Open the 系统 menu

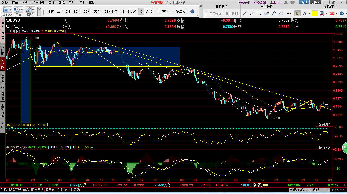5,3
